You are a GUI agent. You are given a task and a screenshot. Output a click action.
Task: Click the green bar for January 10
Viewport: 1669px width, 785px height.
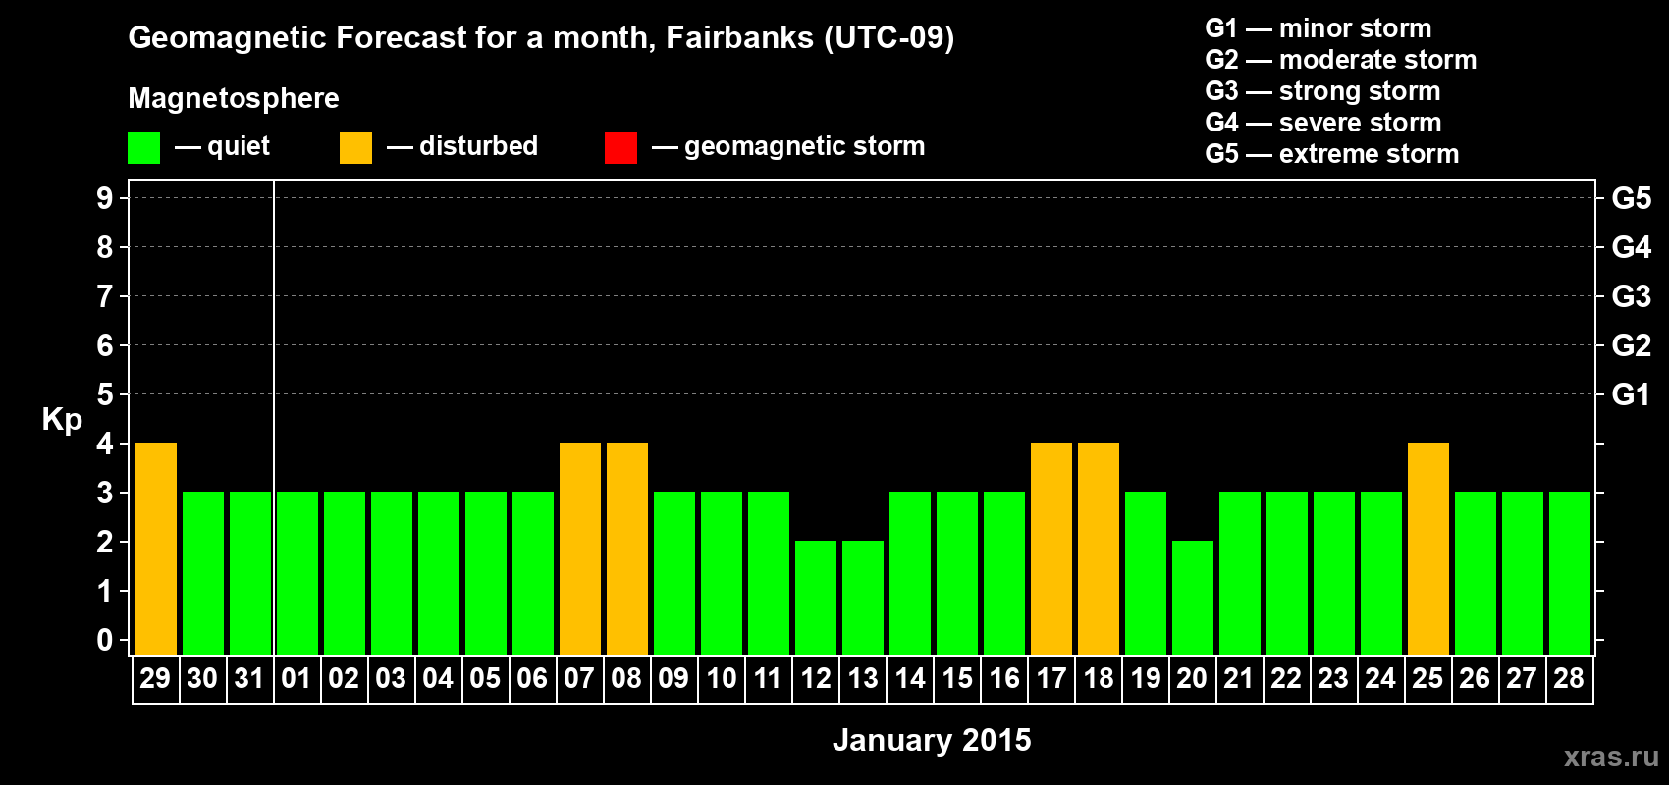click(722, 574)
